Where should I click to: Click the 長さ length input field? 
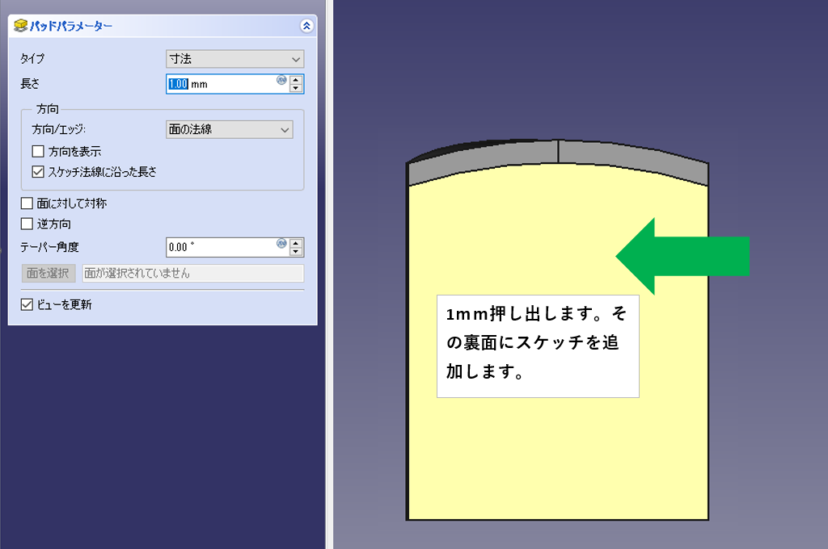click(222, 84)
